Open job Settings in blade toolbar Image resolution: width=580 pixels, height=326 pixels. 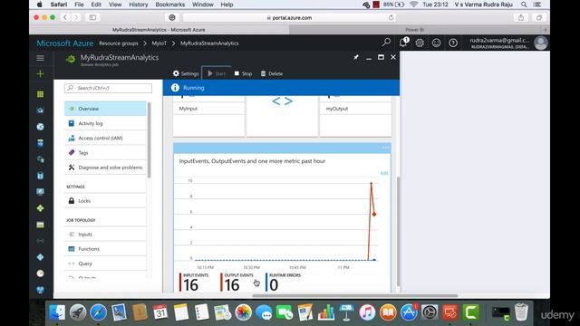[x=186, y=73]
